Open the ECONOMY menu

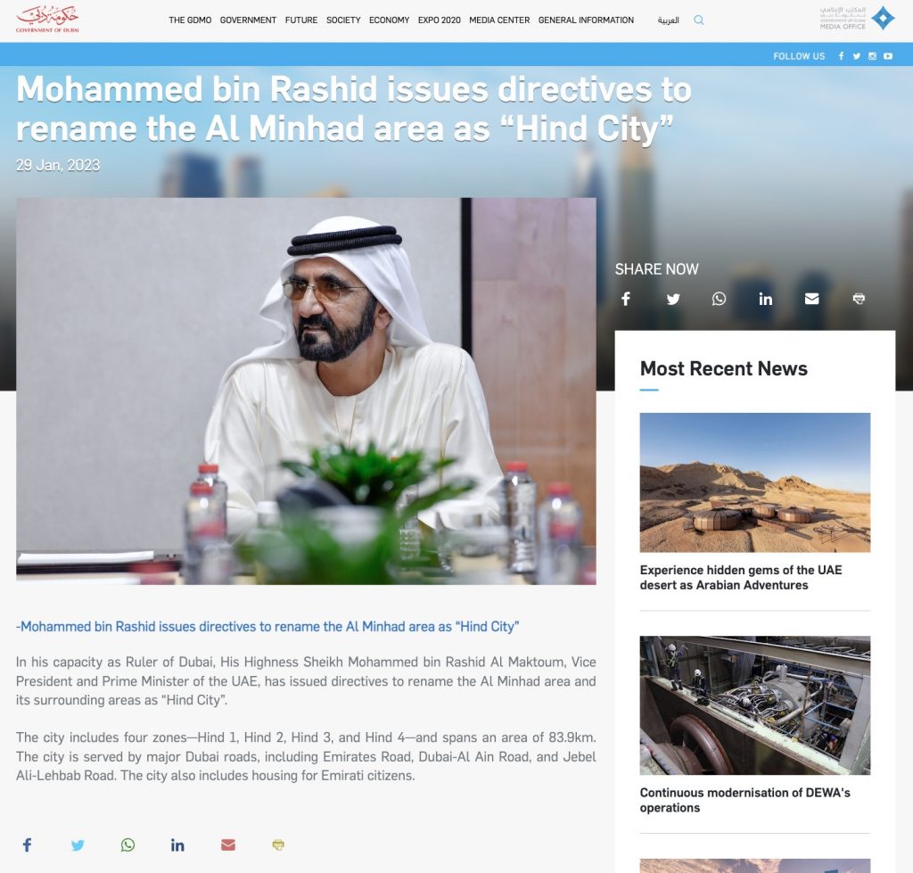389,20
